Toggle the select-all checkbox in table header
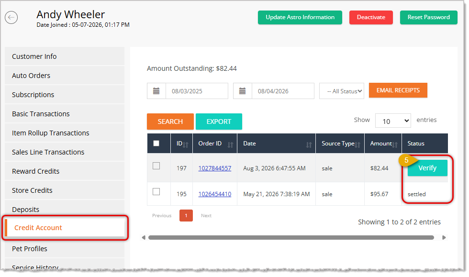Image resolution: width=469 pixels, height=277 pixels. [156, 144]
